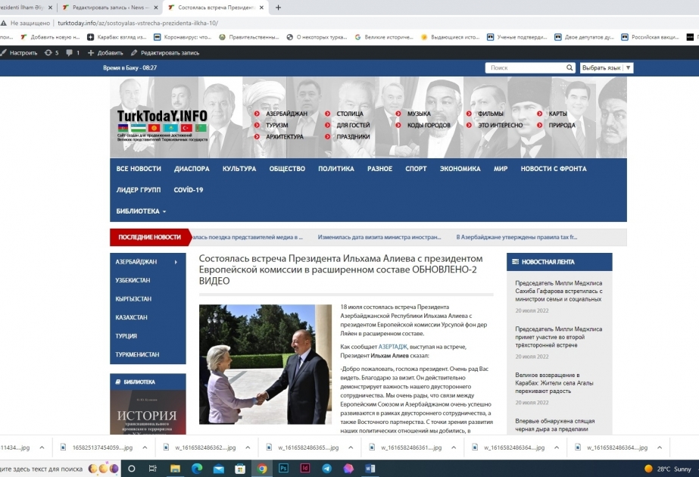The height and width of the screenshot is (477, 699).
Task: Open 'КОДЫ ГОРОДОВ' header link
Action: click(429, 125)
